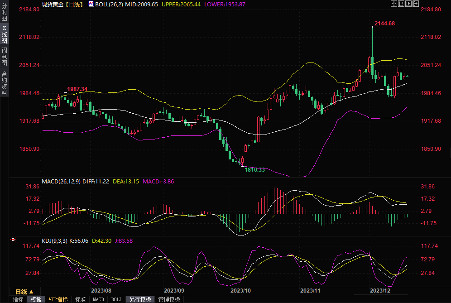This screenshot has height=303, width=451.
Task: Click the exit/export arrow icon at top right
Action: 415,4
